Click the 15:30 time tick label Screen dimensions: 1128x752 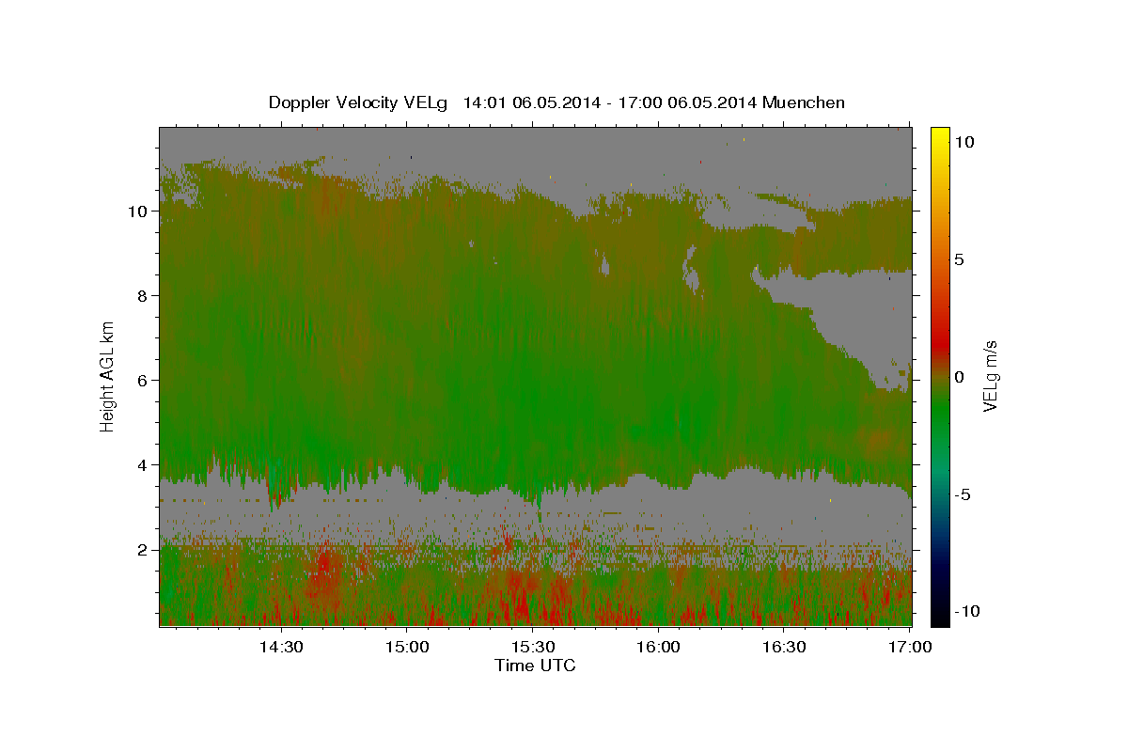(x=532, y=648)
